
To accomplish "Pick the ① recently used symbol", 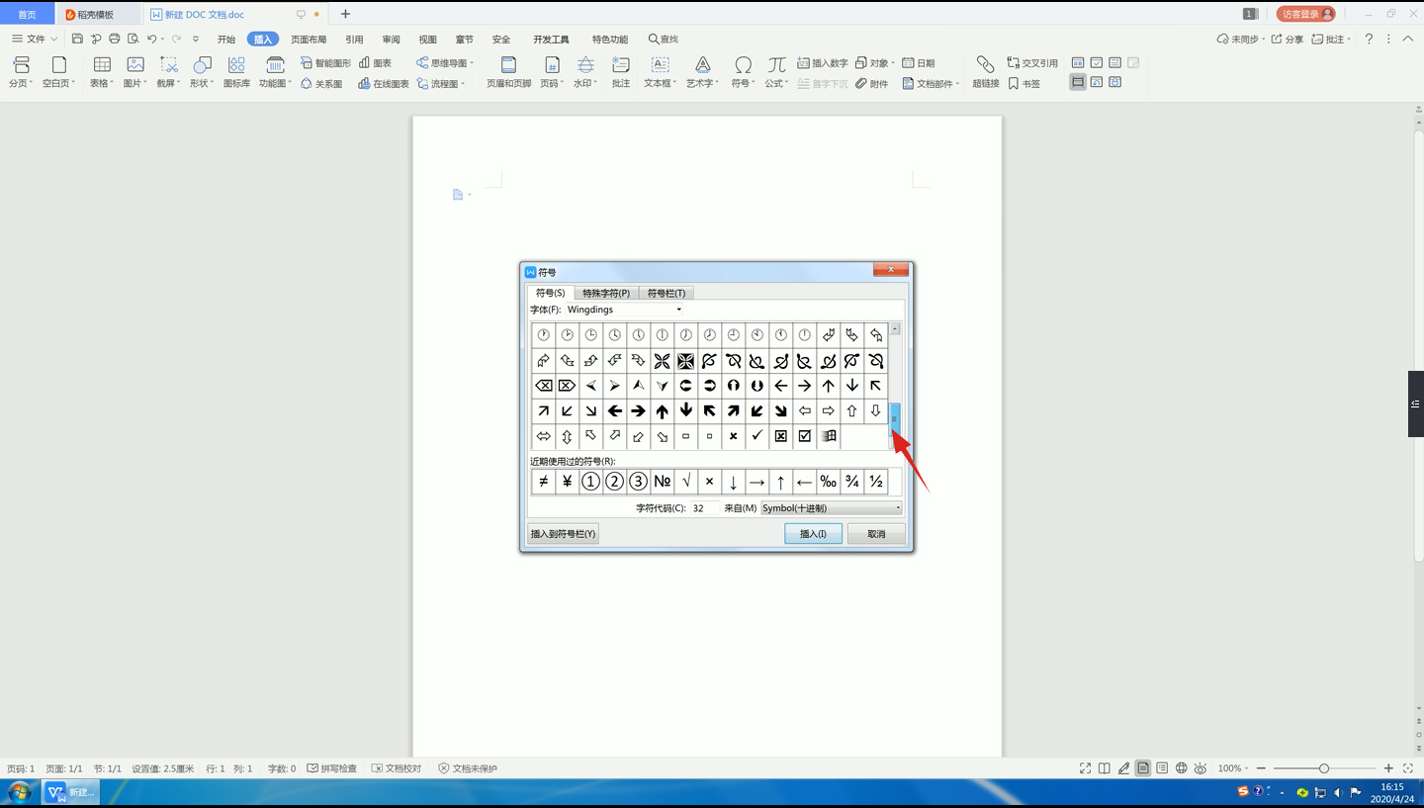I will [x=590, y=482].
